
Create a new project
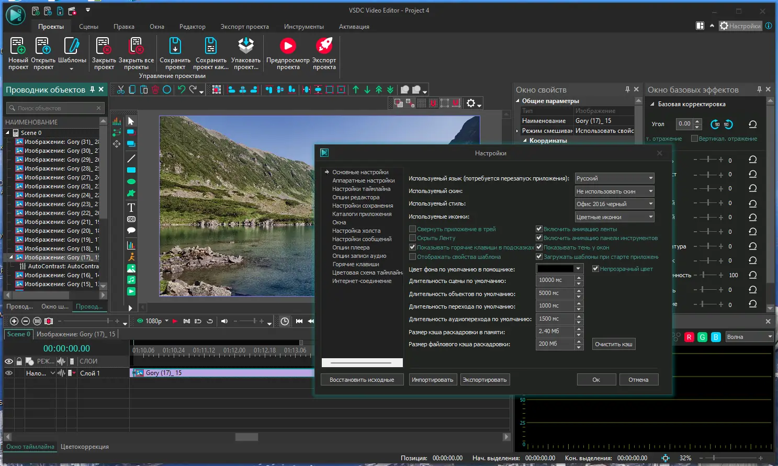18,50
